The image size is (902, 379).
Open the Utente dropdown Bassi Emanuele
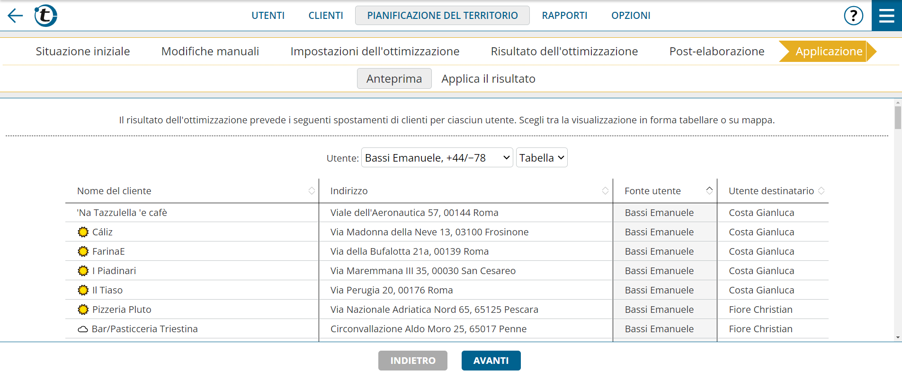pyautogui.click(x=437, y=158)
